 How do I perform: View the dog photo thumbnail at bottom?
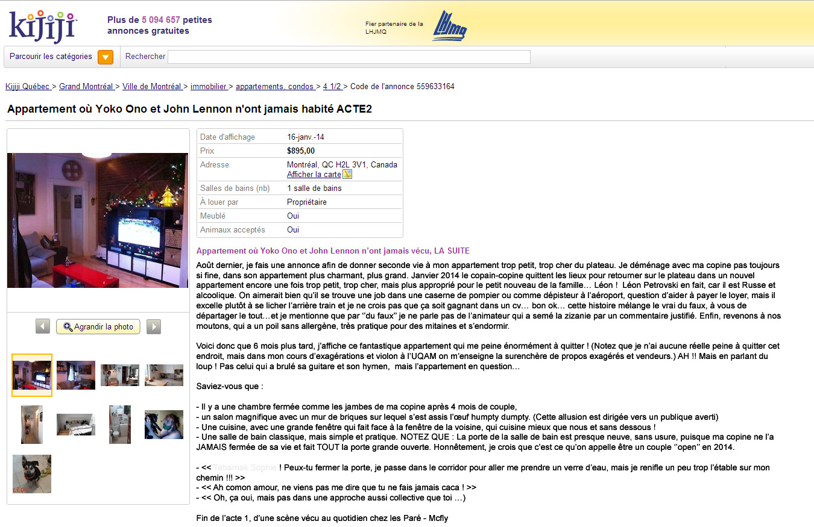coord(32,474)
